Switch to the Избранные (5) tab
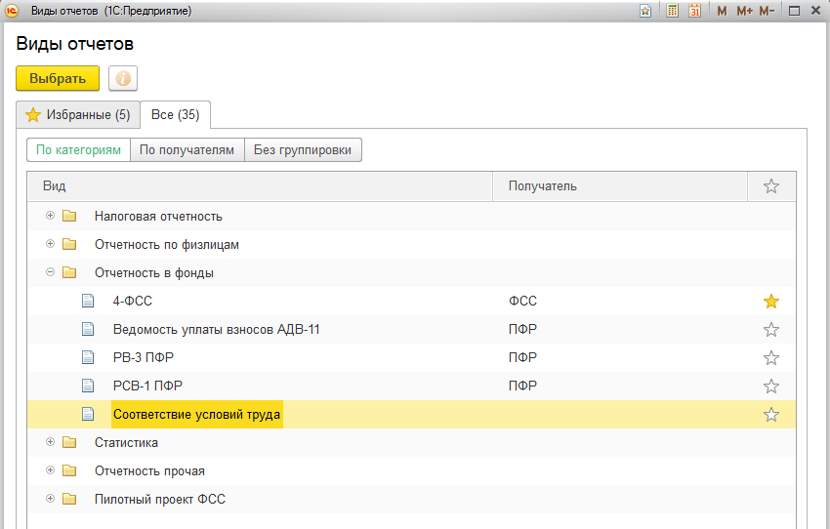The image size is (830, 529). (x=78, y=115)
